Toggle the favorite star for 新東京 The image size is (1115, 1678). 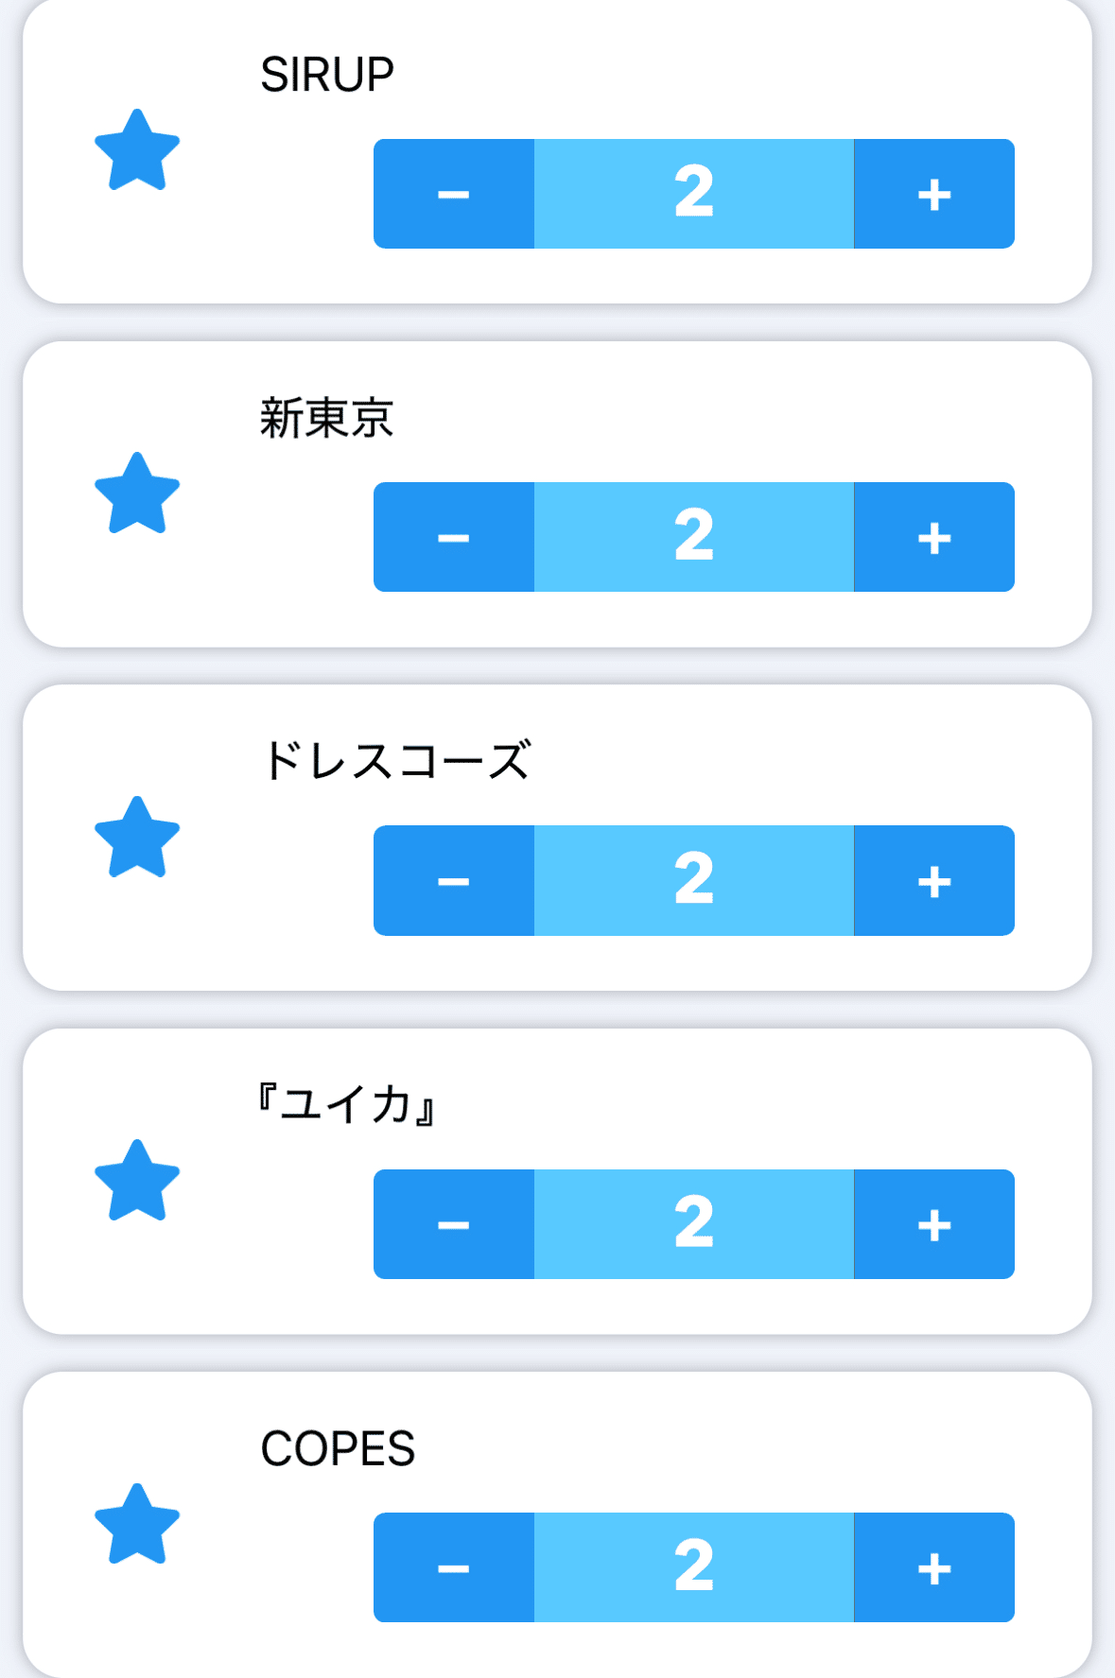[137, 494]
